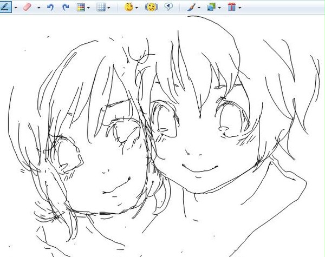
Task: Expand the background pictures dropdown arrow
Action: click(x=219, y=8)
